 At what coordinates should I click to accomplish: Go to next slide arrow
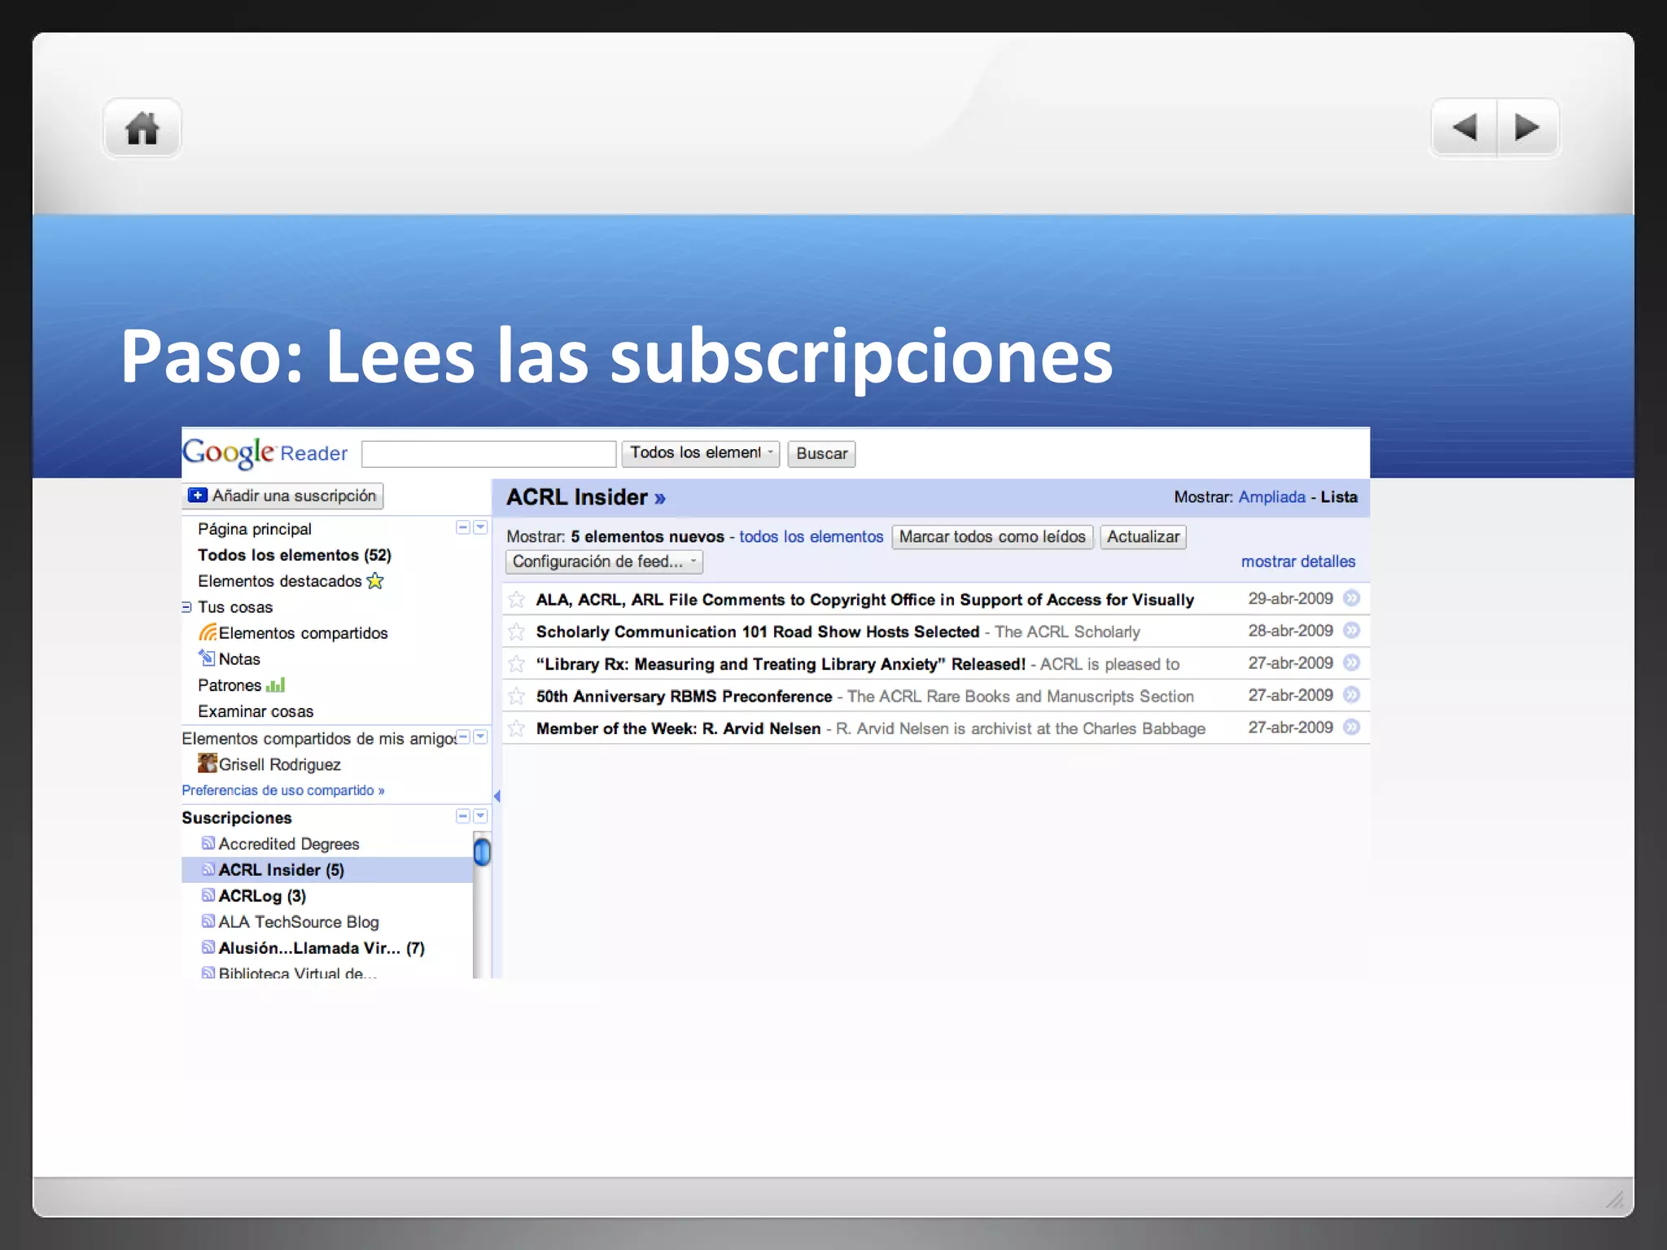(x=1528, y=128)
